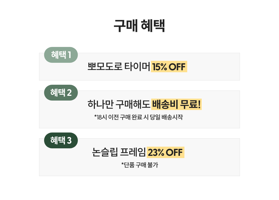Click the number 2 in the second badge
The image size is (279, 200).
pyautogui.click(x=69, y=93)
